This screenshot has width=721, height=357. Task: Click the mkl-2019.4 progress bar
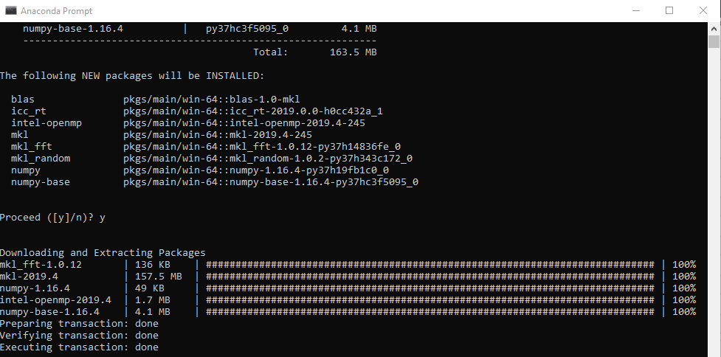point(430,277)
